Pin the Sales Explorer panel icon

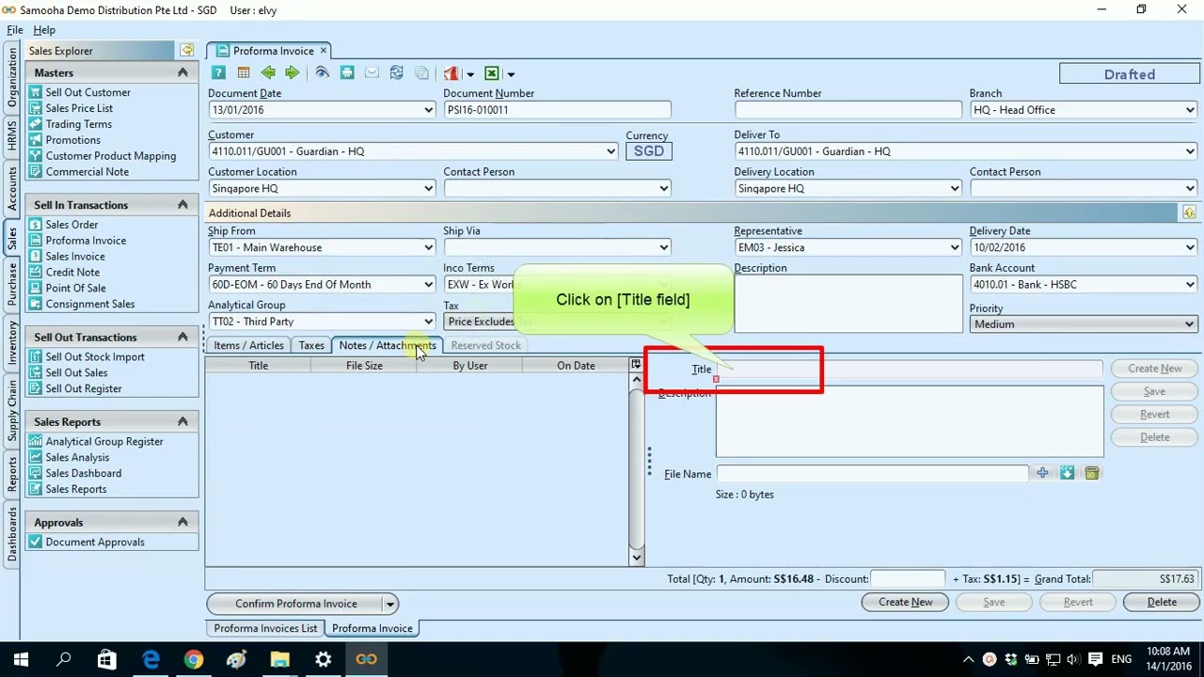click(x=187, y=51)
